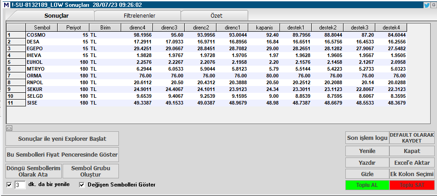Select the DESA symbol cell
This screenshot has height=196, width=437.
(42, 42)
